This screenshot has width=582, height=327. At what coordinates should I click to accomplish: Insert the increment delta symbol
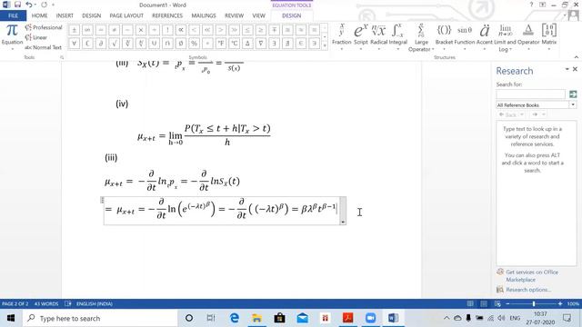[x=247, y=44]
